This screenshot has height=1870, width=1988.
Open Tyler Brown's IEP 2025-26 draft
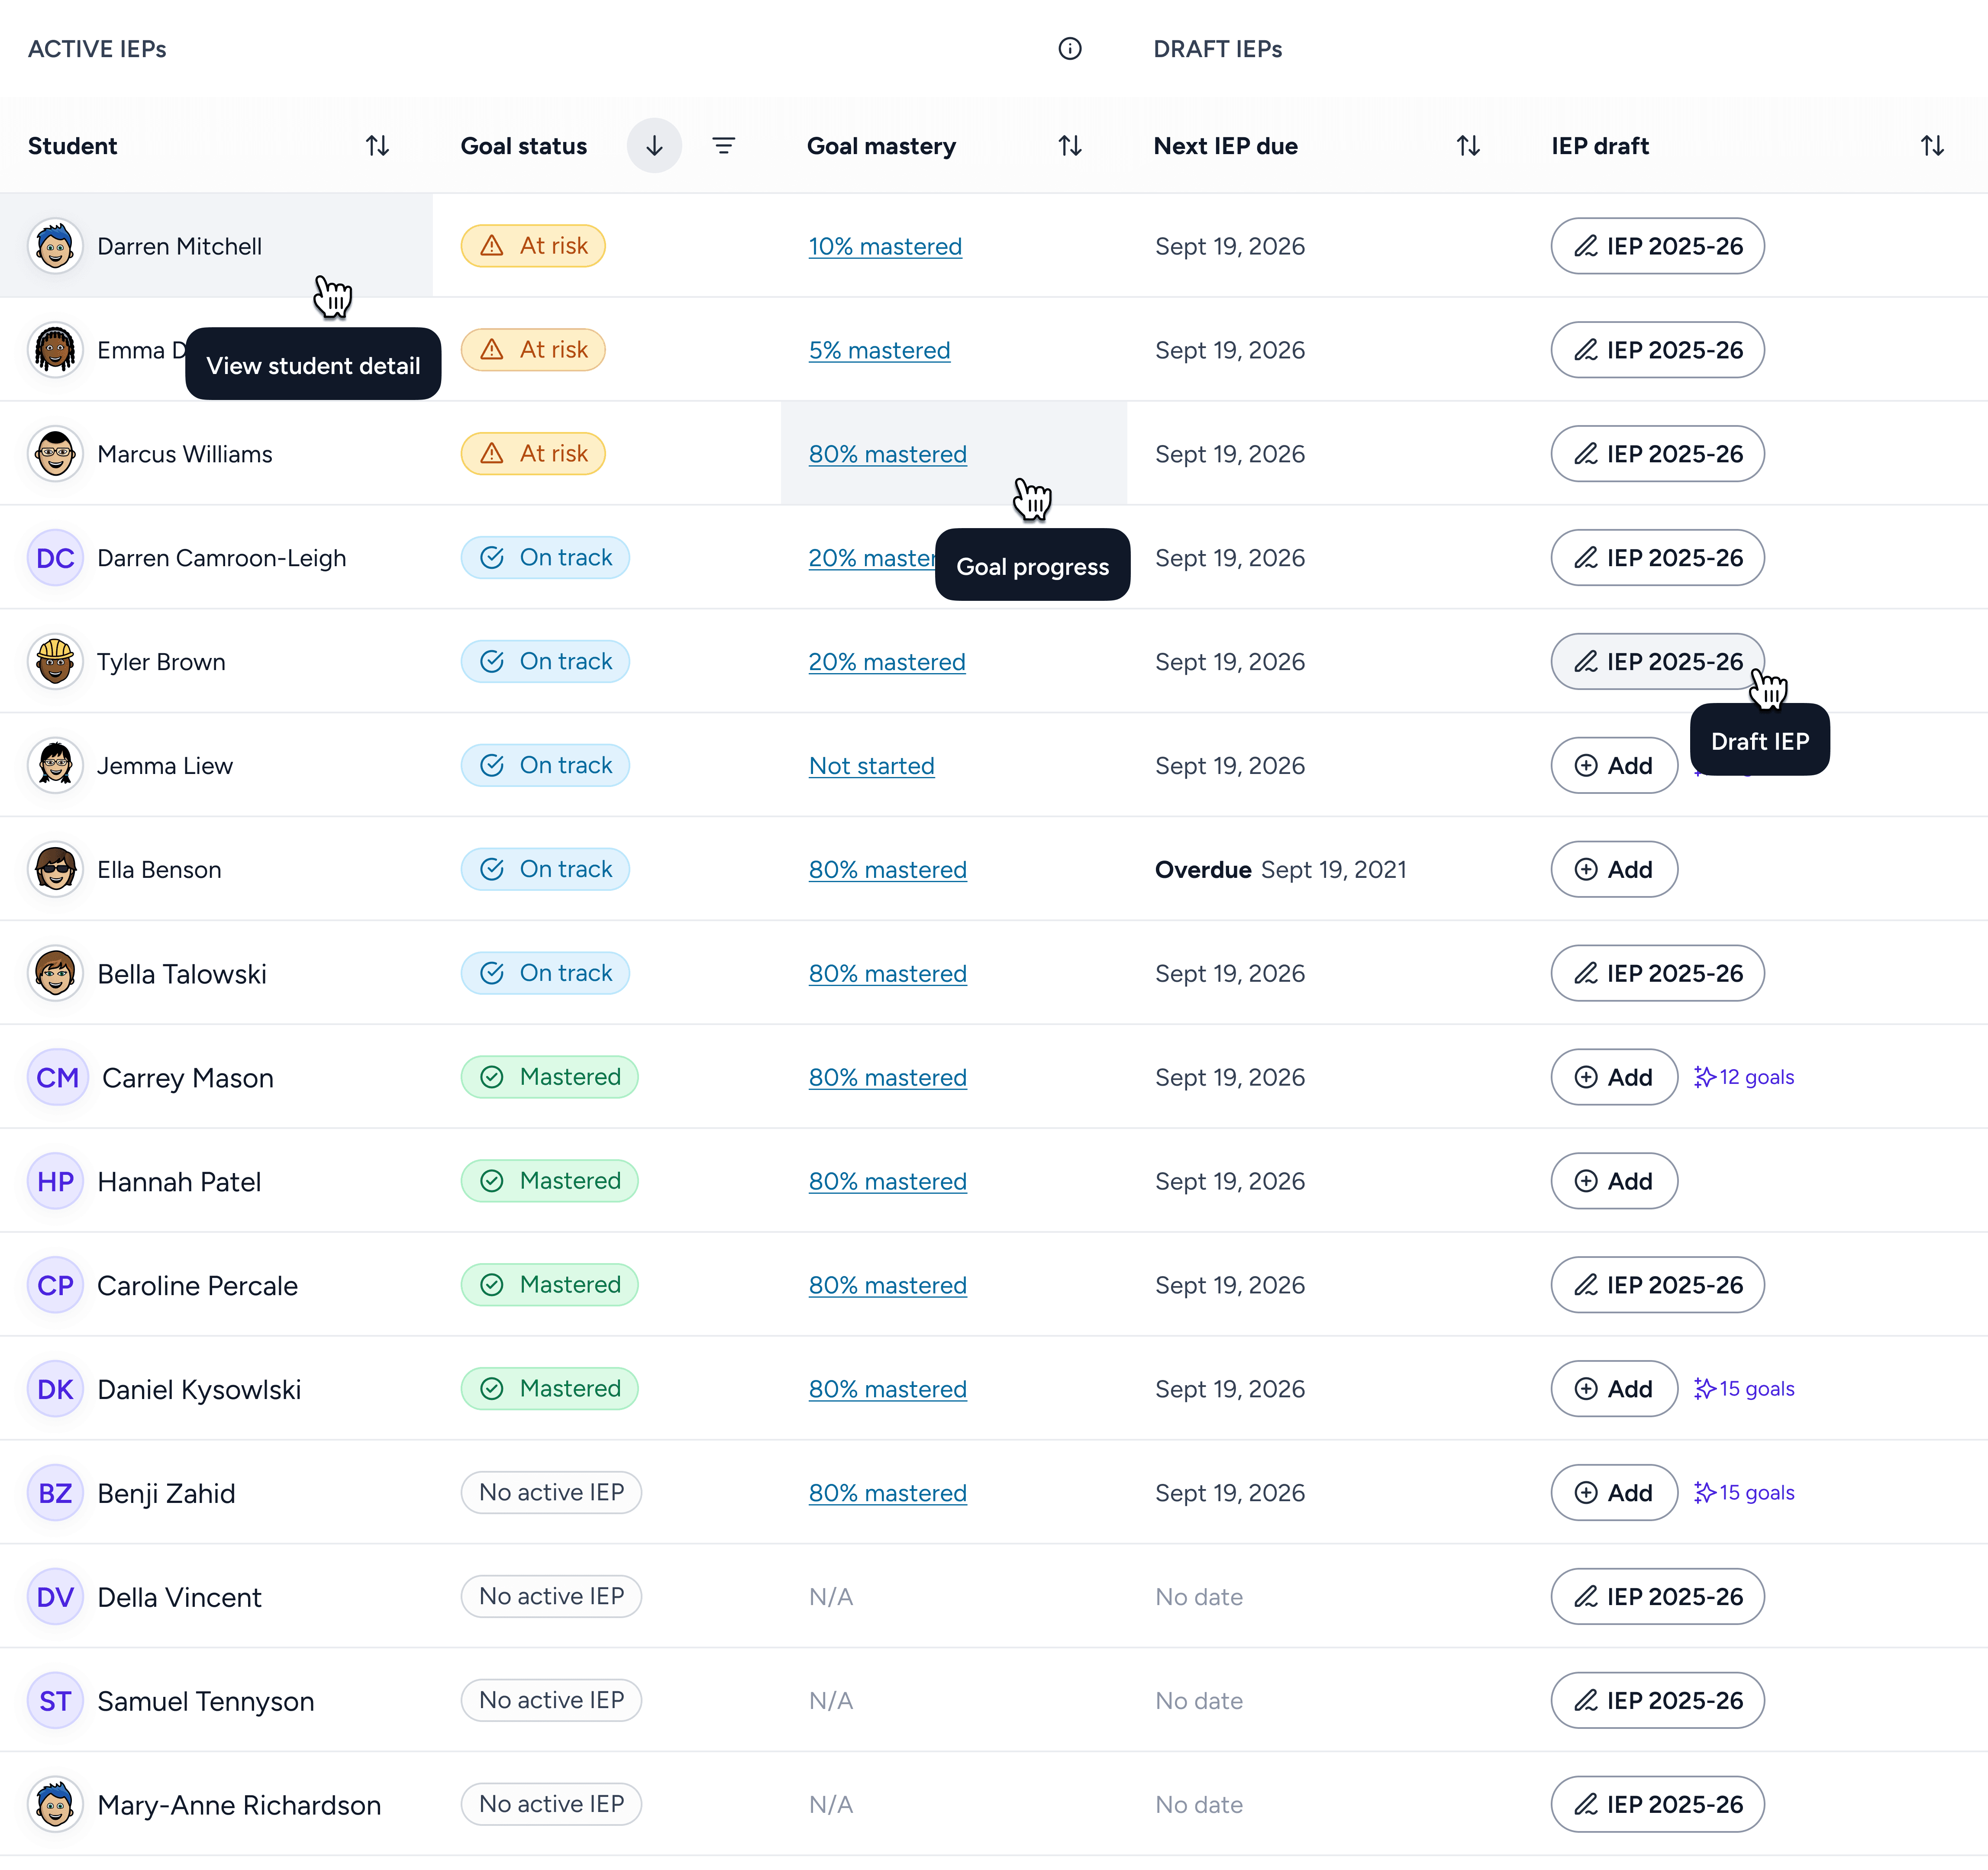click(x=1656, y=662)
